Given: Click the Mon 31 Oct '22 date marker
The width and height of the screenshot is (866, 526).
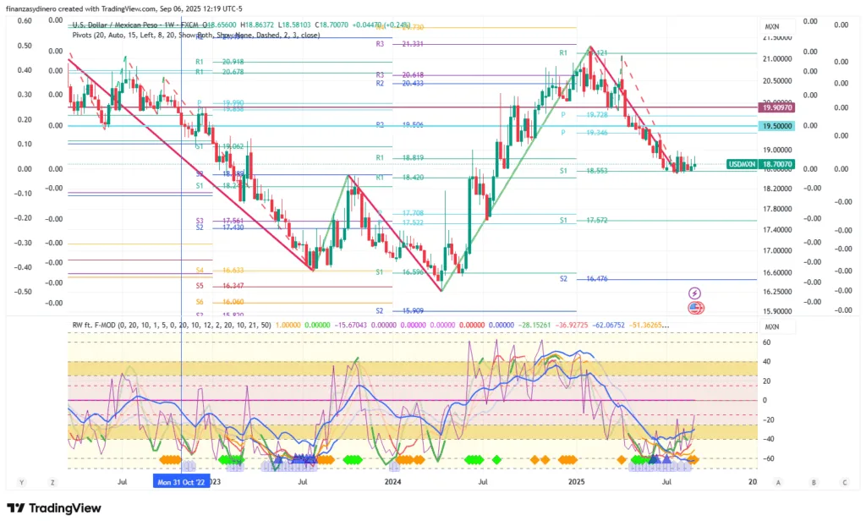Looking at the screenshot, I should click(x=181, y=482).
